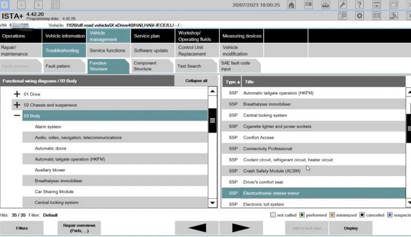
Task: Open settings gear icon
Action: click(360, 16)
